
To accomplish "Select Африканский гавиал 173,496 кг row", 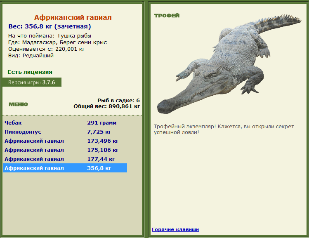I will 65,141.
